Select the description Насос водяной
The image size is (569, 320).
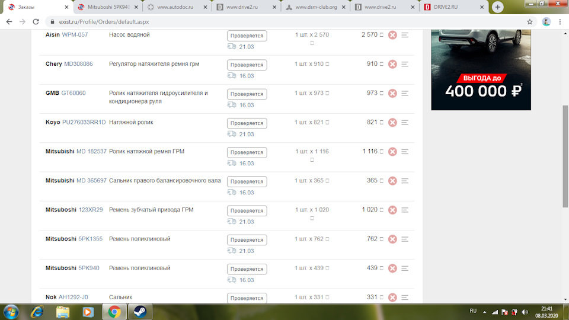click(129, 35)
